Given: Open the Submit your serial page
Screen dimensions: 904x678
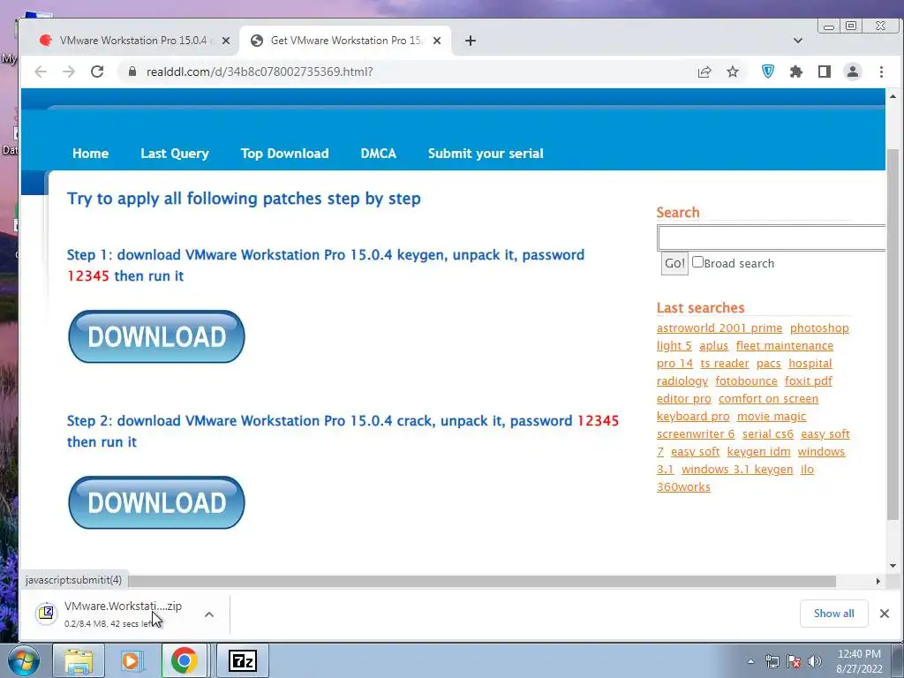Looking at the screenshot, I should pos(486,154).
